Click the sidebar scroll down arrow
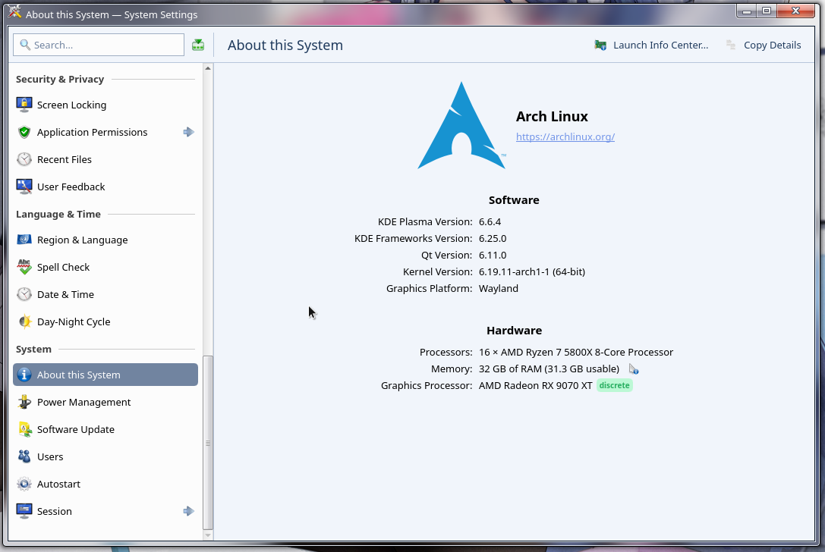825x552 pixels. click(208, 535)
